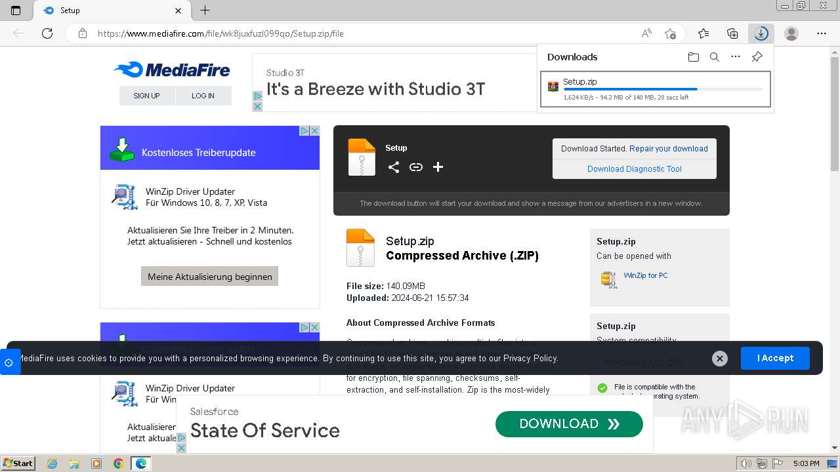840x472 pixels.
Task: Click the plus icon under Setup
Action: [x=438, y=167]
